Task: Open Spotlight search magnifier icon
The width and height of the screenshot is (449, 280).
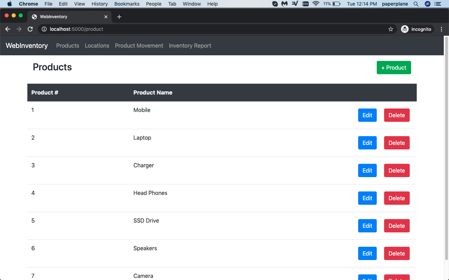Action: click(x=416, y=4)
